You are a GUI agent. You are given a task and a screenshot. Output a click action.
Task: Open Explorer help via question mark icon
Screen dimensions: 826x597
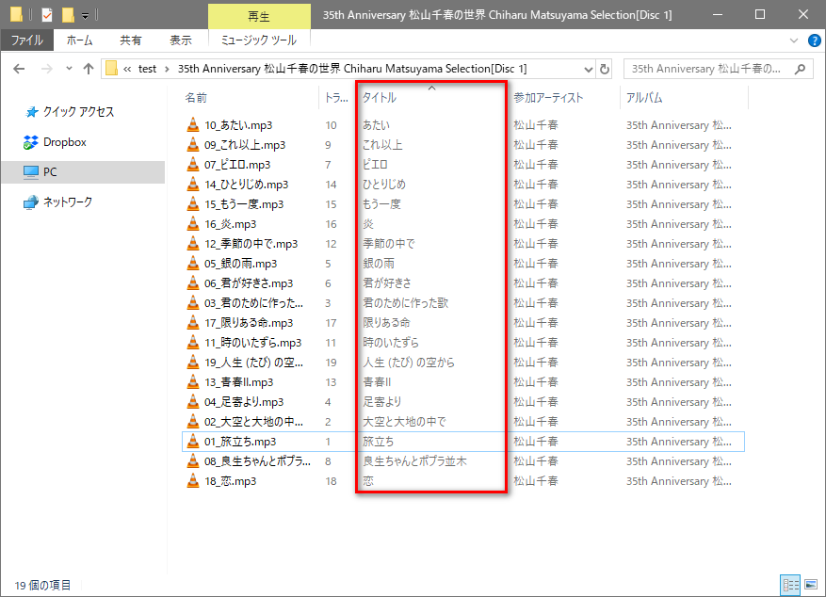[x=814, y=40]
